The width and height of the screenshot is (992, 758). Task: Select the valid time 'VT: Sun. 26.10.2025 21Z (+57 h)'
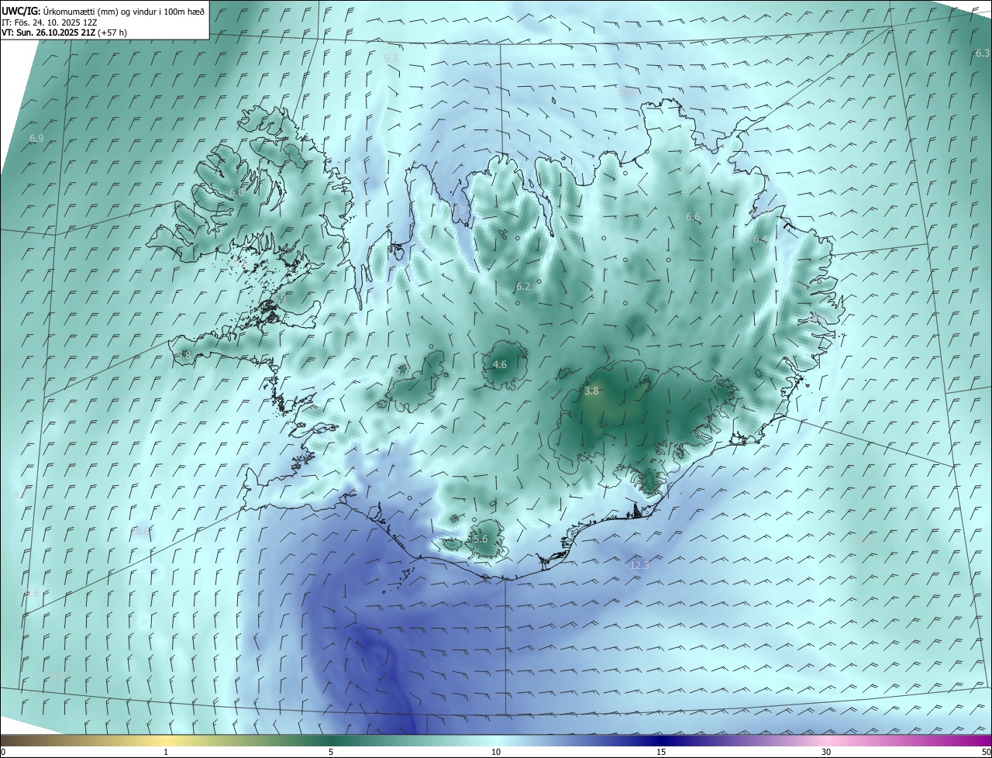click(x=64, y=33)
